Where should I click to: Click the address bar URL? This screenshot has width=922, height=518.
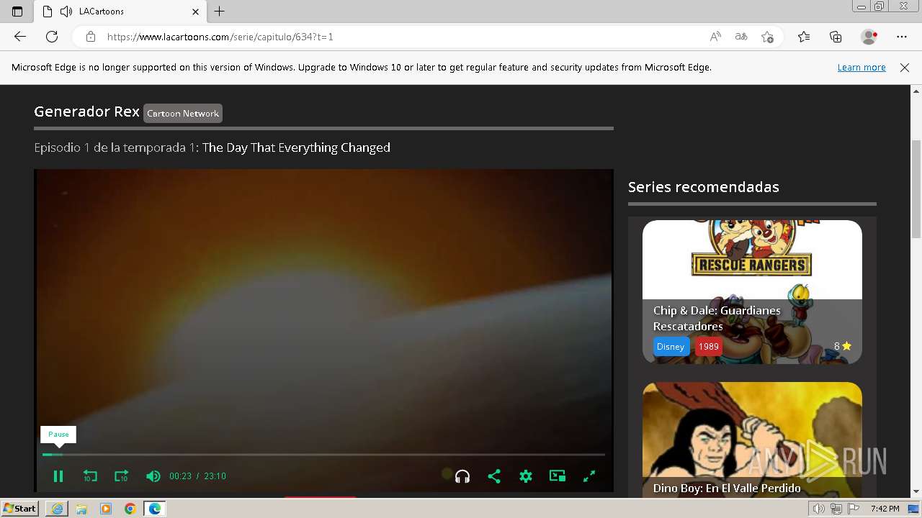tap(220, 37)
